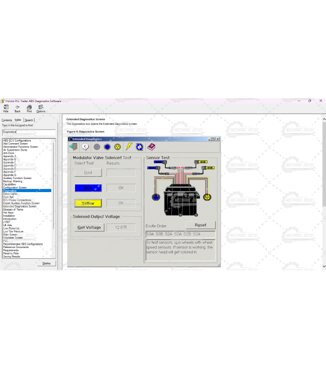Click the lightning bolt icon
Viewport: 326px width, 373px height.
tap(129, 147)
